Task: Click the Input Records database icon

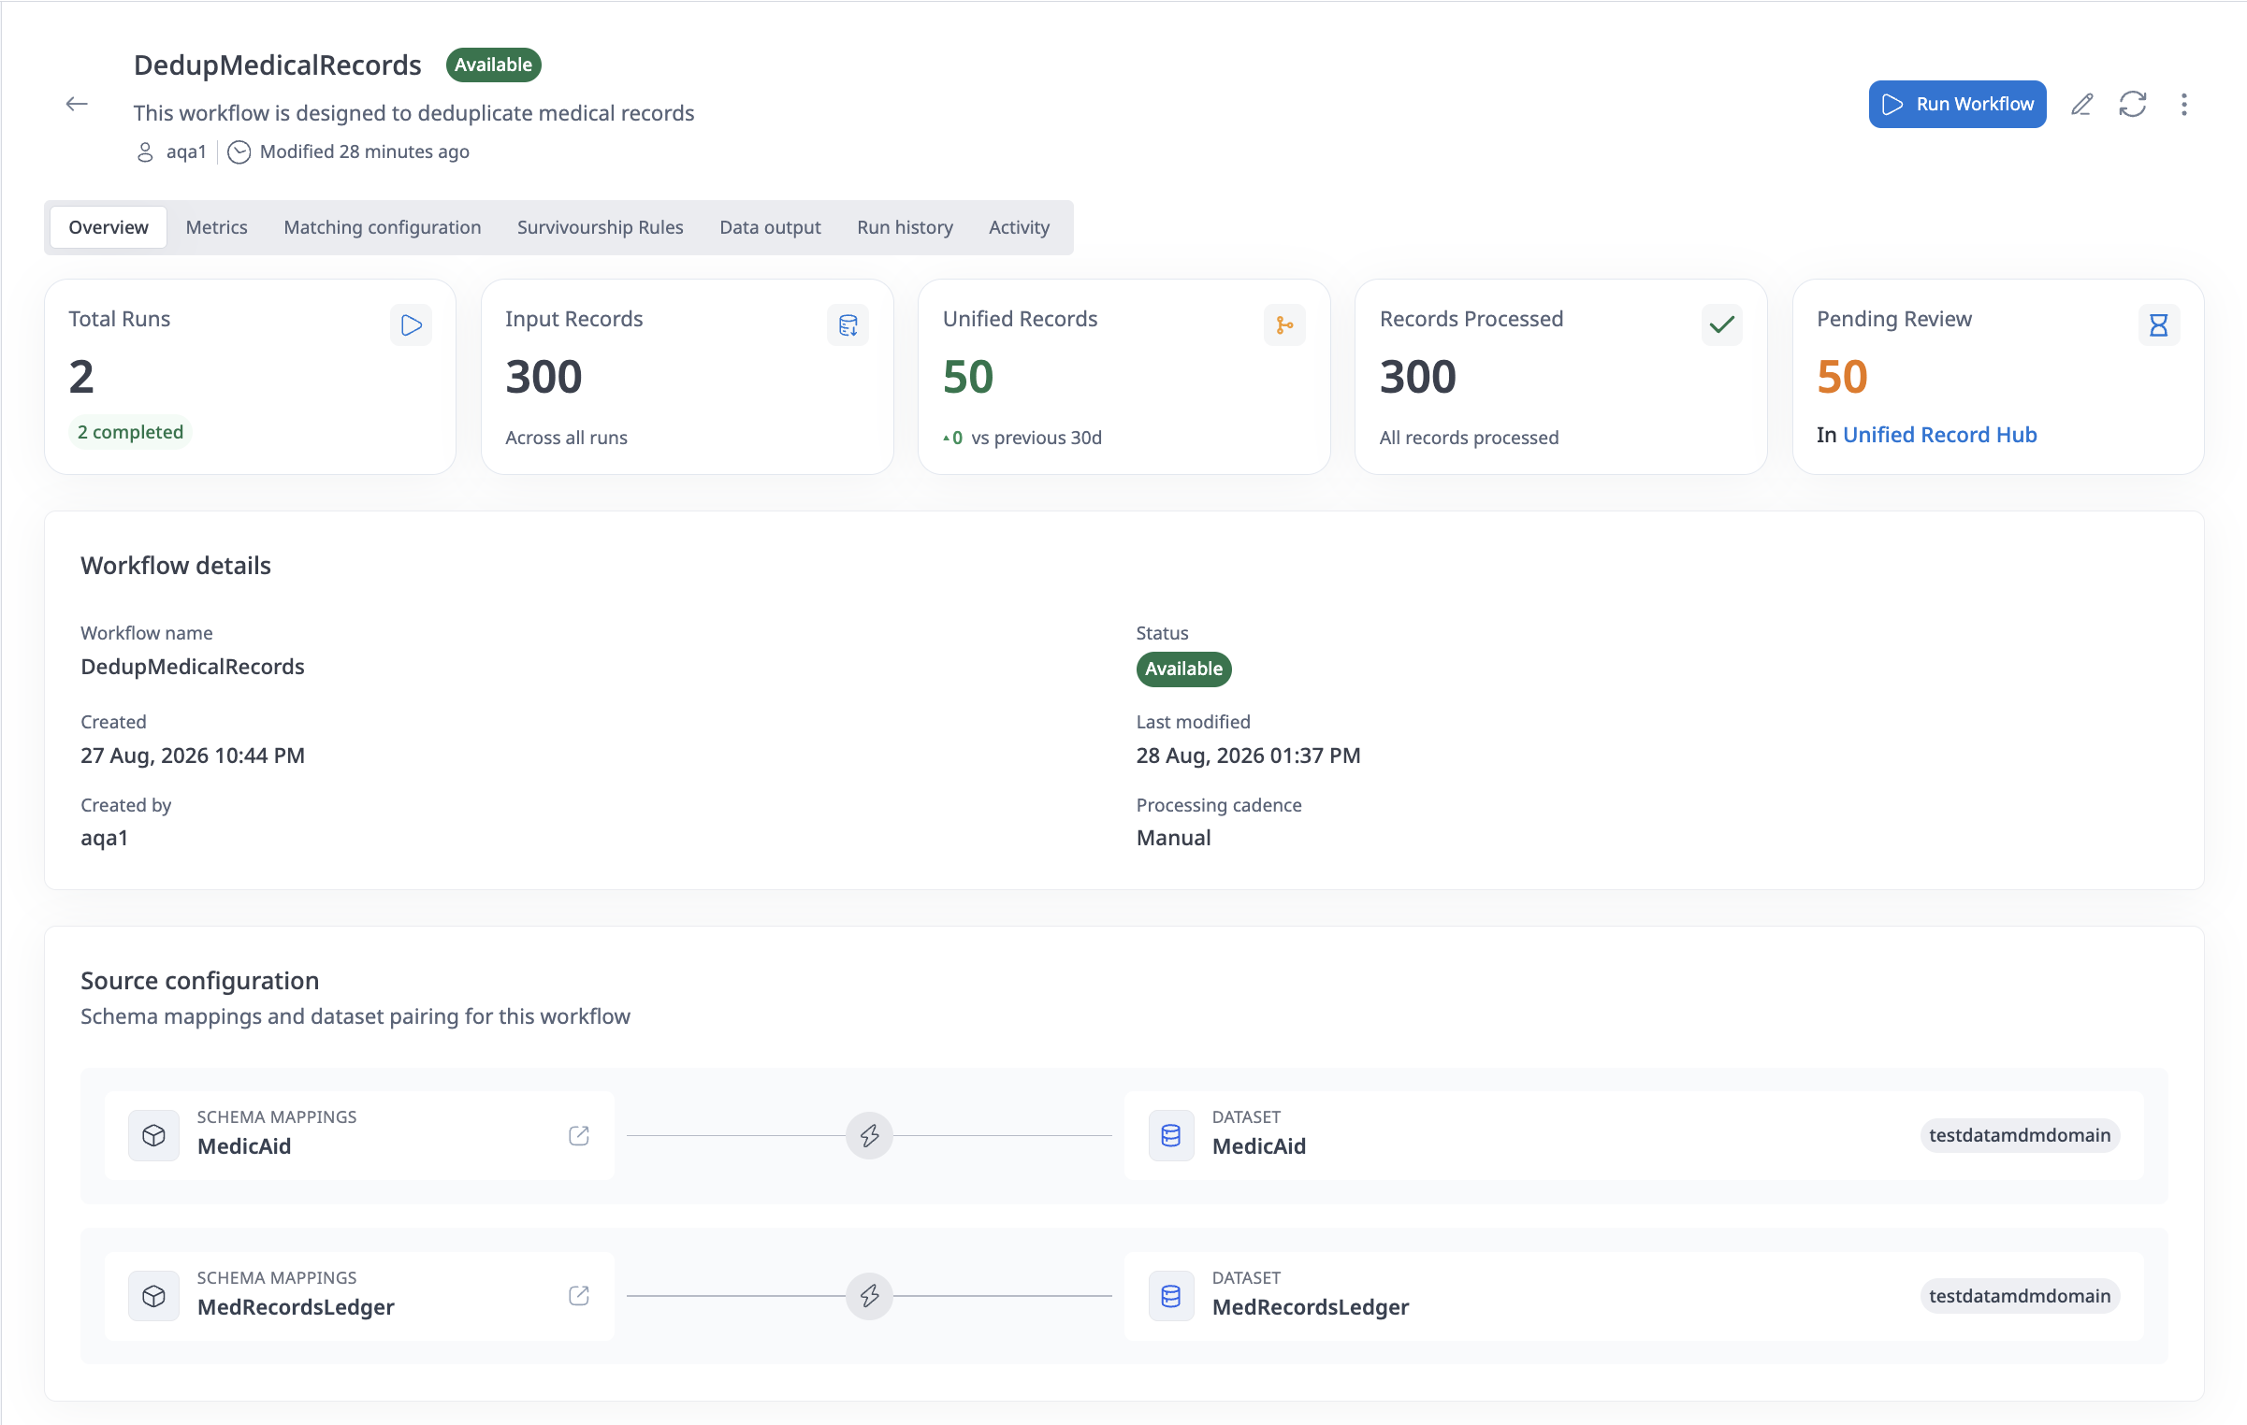Action: click(848, 324)
